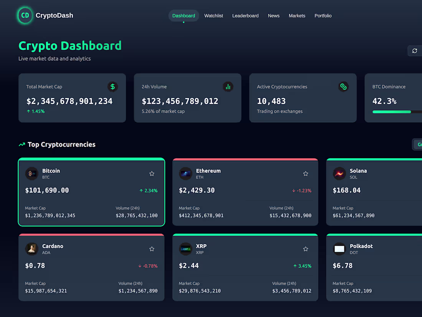Click the trending arrow beside Top Cryptocurrencies
The width and height of the screenshot is (422, 317).
click(x=22, y=144)
